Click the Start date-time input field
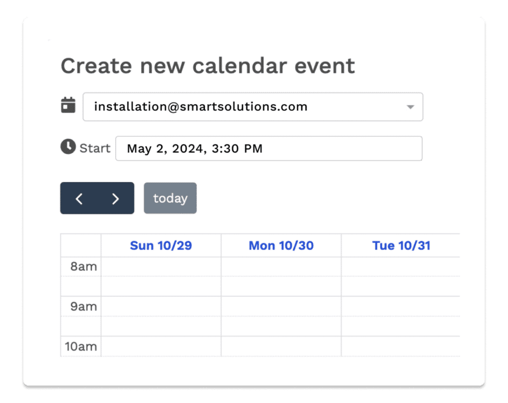This screenshot has height=403, width=508. coord(269,148)
